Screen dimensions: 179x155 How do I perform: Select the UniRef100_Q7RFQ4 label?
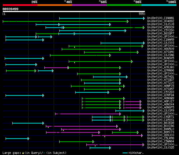click(x=161, y=95)
